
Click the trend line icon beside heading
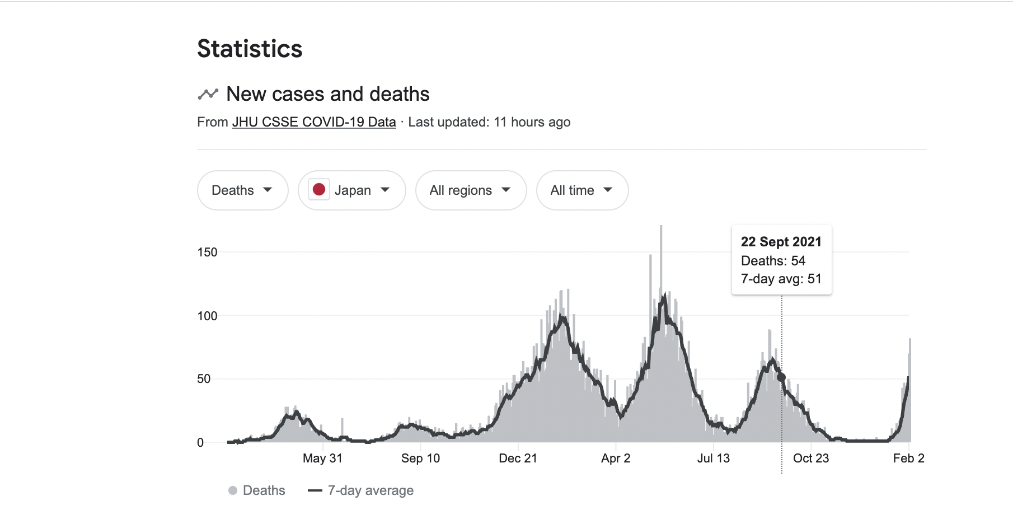[208, 94]
